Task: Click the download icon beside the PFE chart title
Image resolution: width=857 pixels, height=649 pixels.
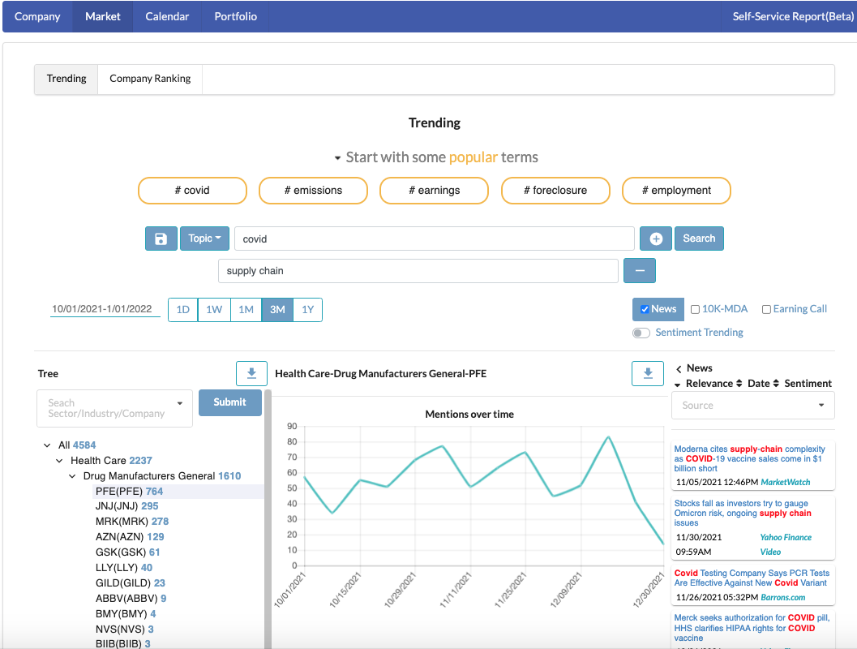Action: pos(648,373)
